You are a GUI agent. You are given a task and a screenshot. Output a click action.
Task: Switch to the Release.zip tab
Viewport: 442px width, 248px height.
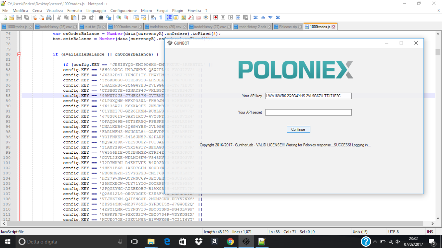point(288,27)
